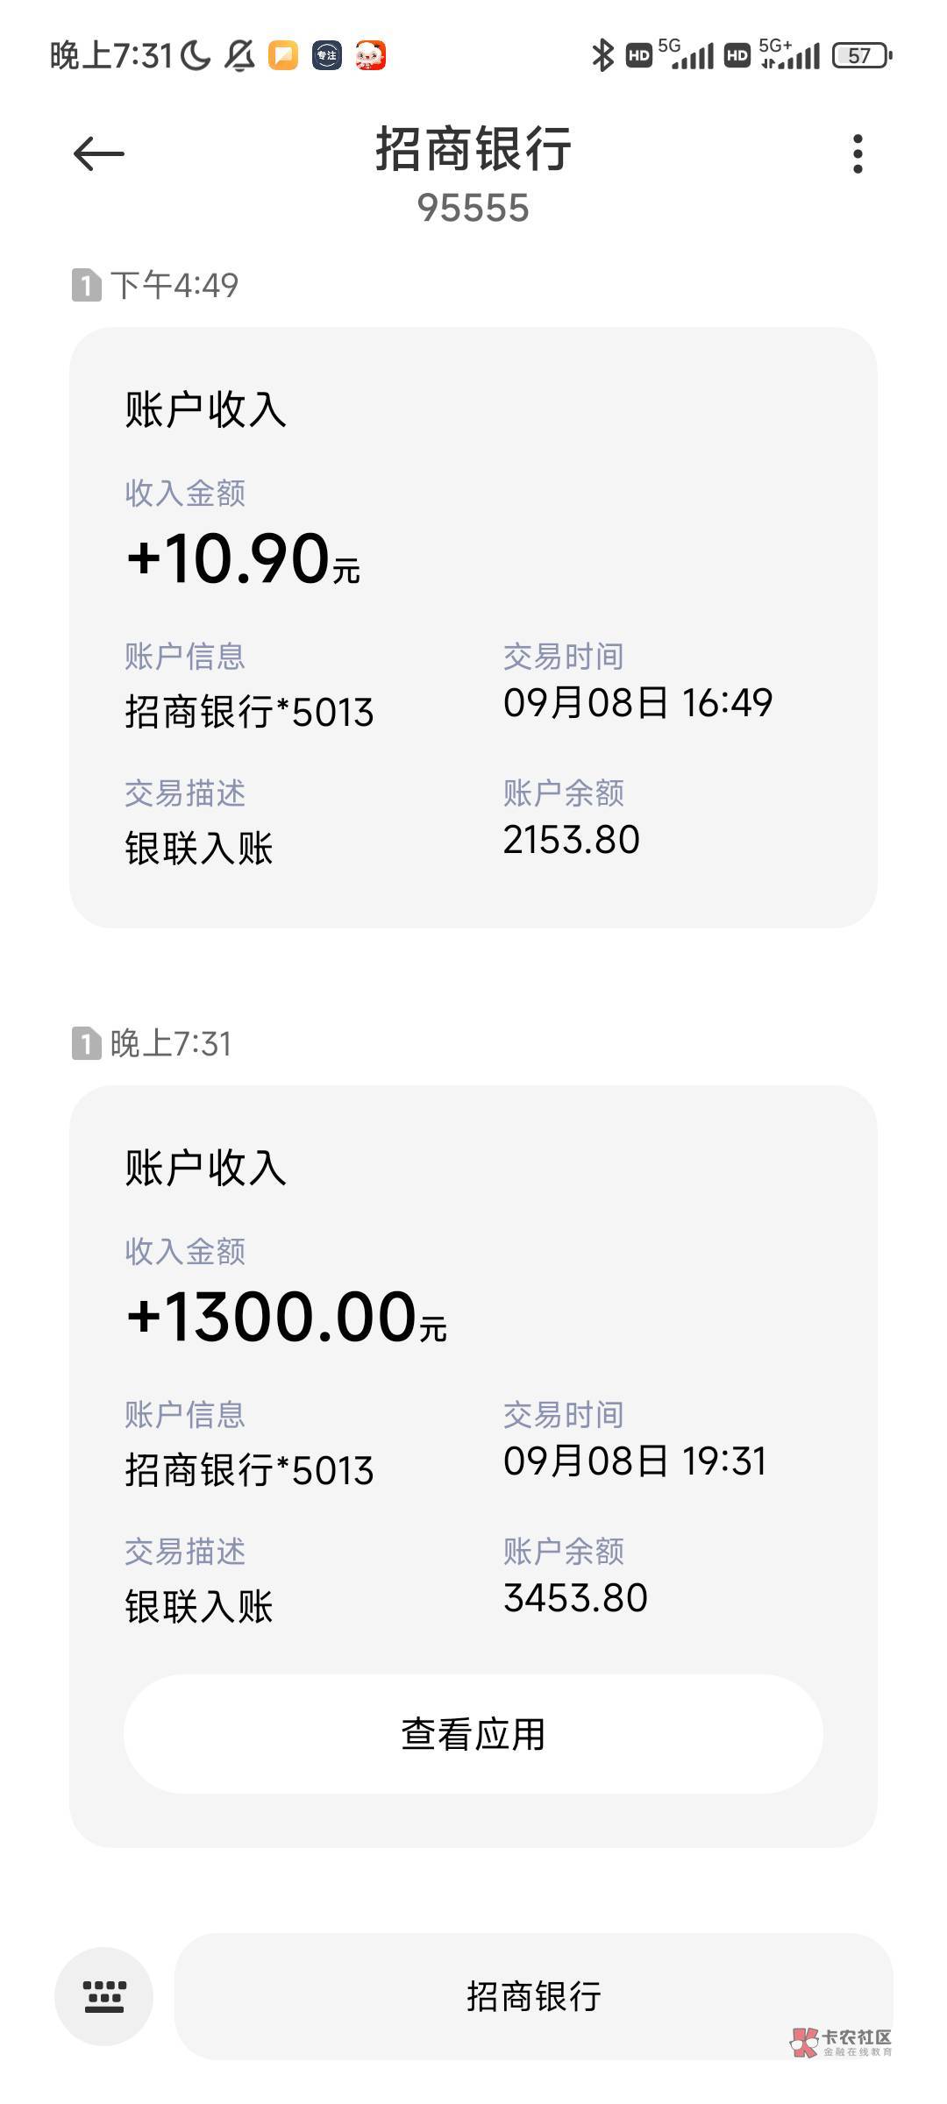Switch to keyboard input with keyboard icon
Viewport: 947px width, 2104px height.
click(x=103, y=1996)
